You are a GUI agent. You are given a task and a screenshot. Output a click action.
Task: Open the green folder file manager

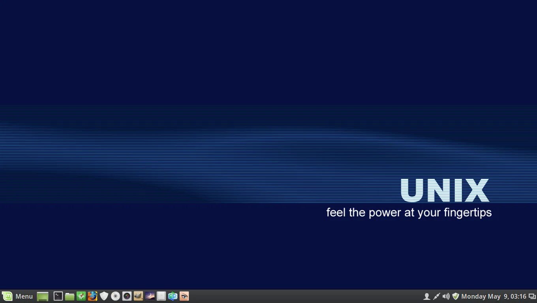click(x=69, y=296)
